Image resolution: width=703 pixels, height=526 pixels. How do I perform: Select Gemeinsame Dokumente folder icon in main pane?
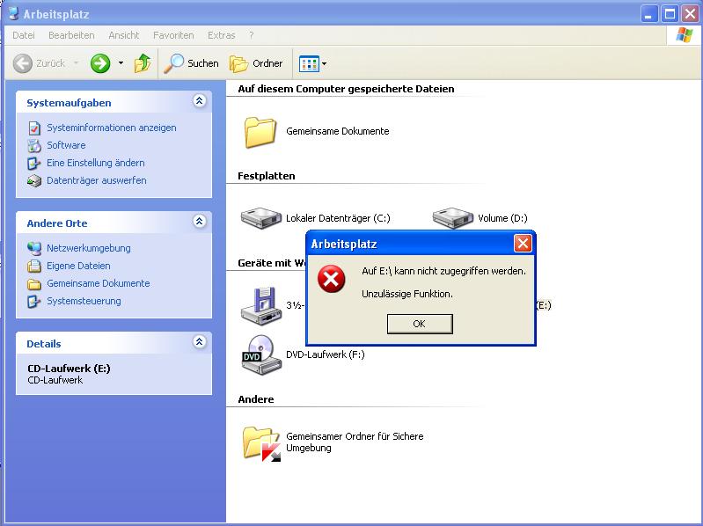[260, 132]
